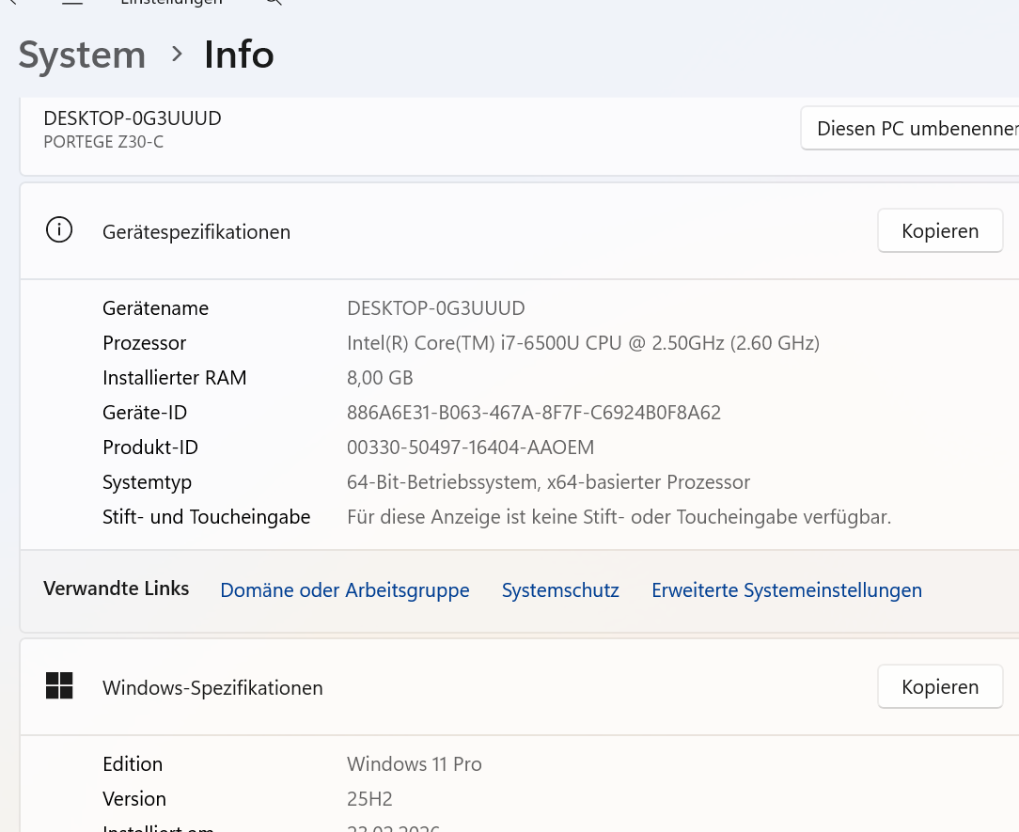This screenshot has height=832, width=1019.
Task: Select the device ID 886A6E31-B063-467A-8F7F-C6924B0F8A62
Action: [534, 413]
